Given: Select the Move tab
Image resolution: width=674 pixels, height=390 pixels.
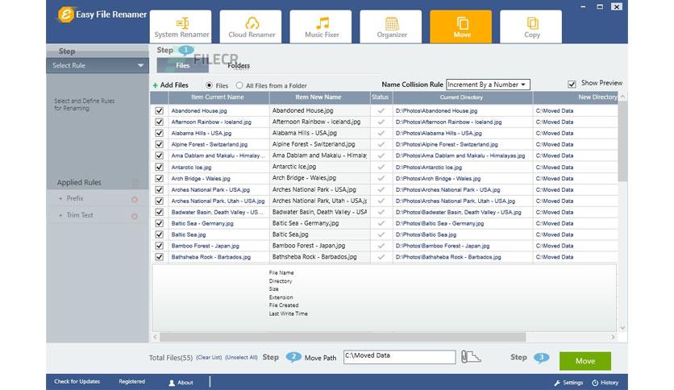Looking at the screenshot, I should (x=461, y=27).
